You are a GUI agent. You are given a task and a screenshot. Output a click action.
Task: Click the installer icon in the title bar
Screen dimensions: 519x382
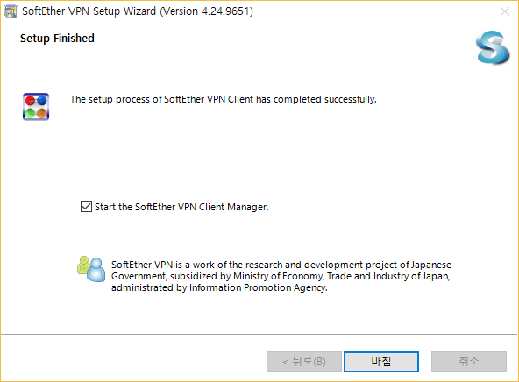(x=10, y=12)
